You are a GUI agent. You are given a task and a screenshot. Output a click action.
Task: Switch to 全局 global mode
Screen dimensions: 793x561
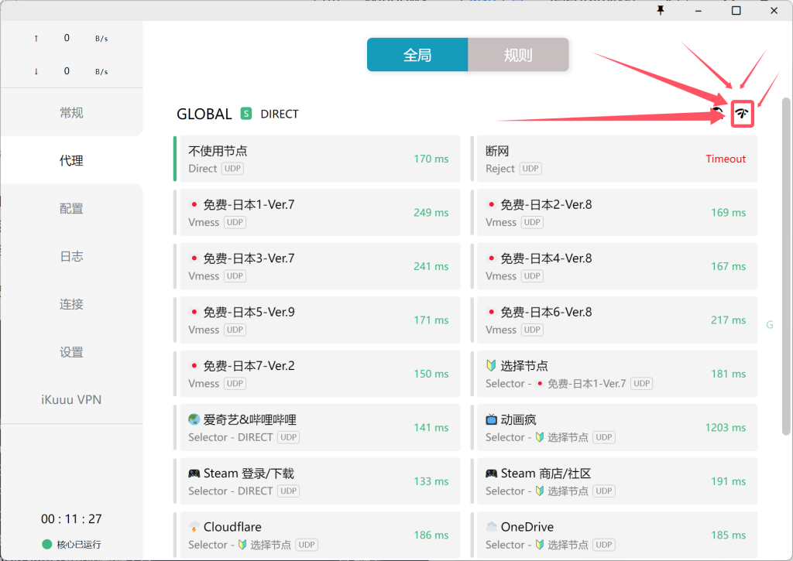[x=417, y=55]
